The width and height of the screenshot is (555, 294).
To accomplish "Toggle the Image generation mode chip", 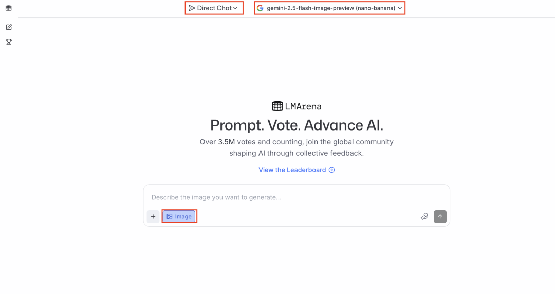I will [x=179, y=217].
